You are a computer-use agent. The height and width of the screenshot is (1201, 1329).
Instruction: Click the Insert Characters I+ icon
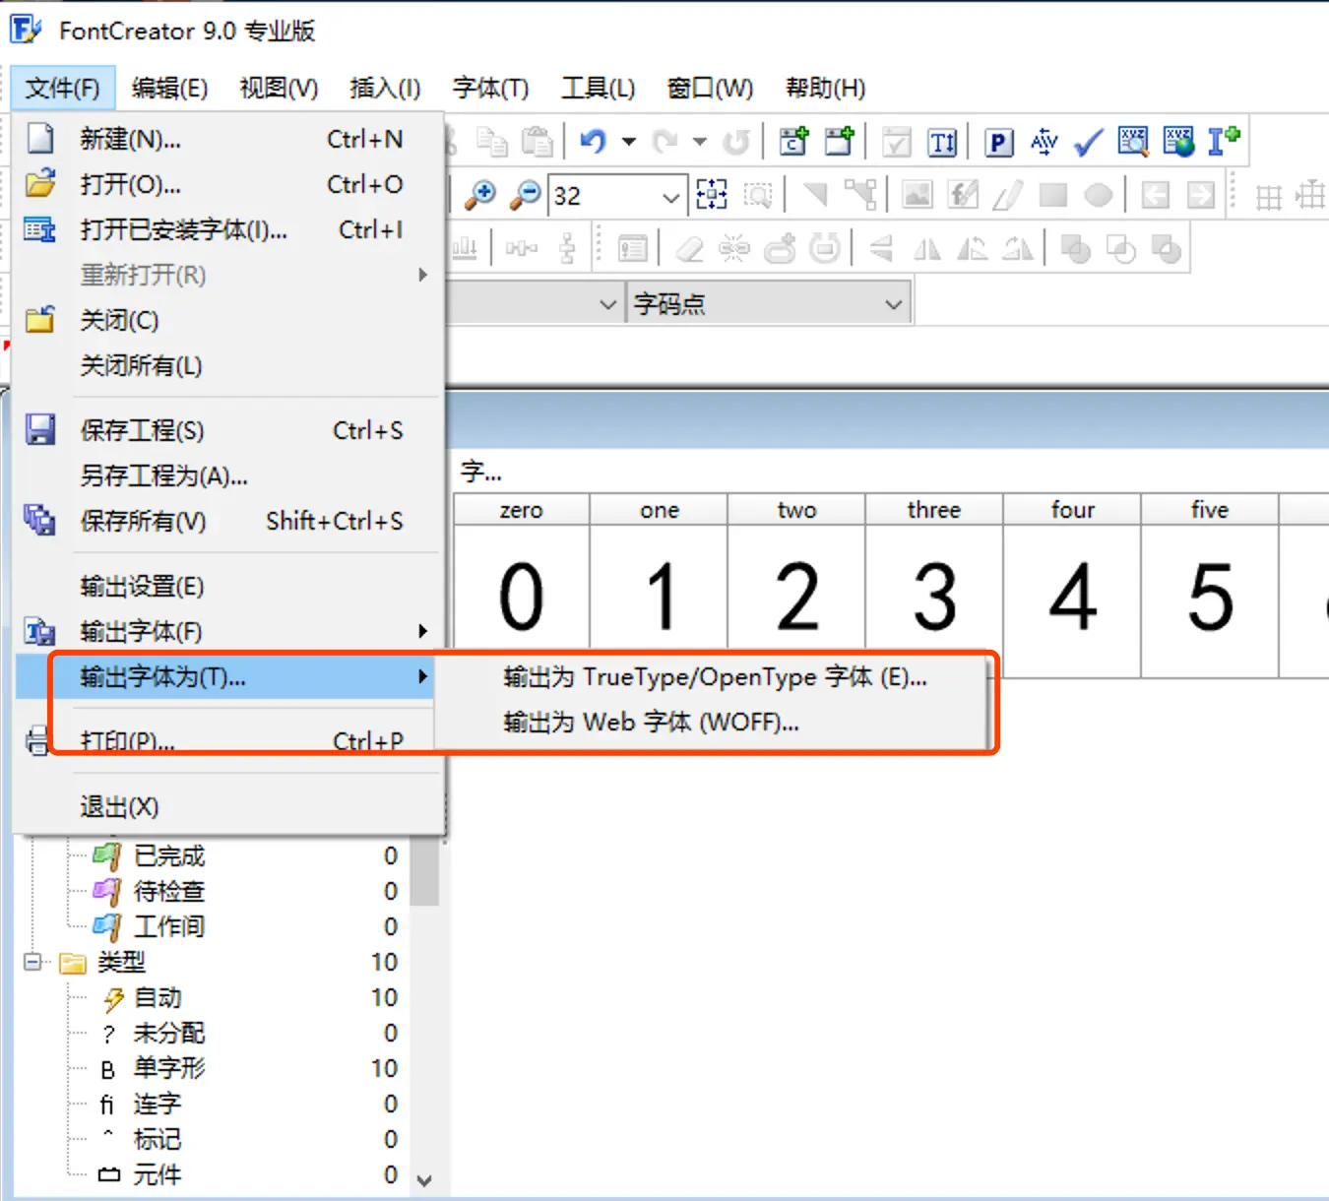1224,141
